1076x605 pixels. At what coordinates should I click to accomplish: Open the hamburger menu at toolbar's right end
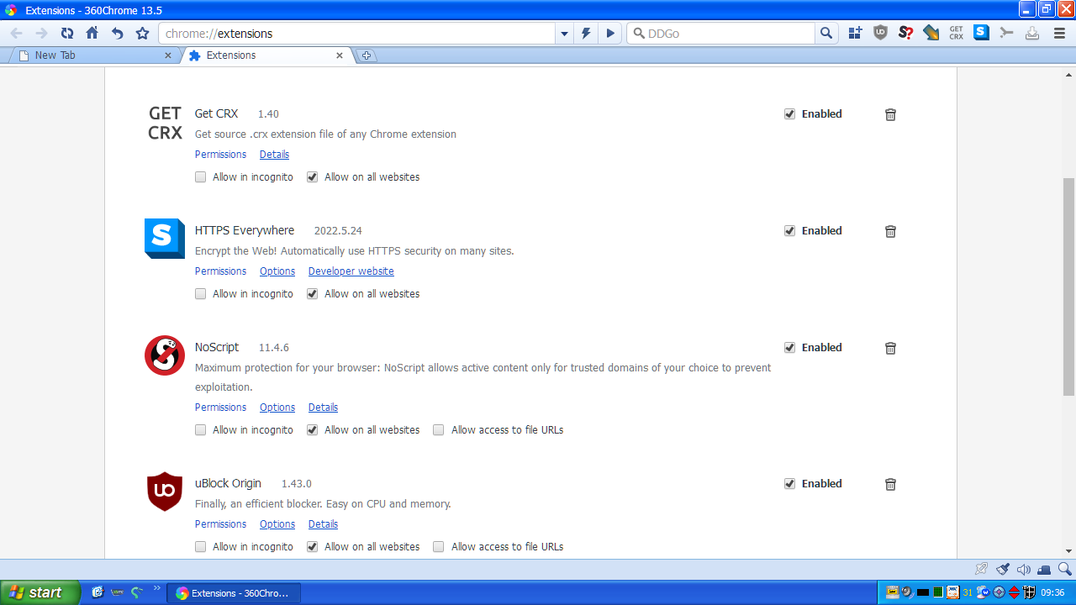(1059, 33)
